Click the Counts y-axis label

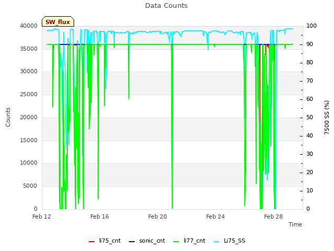click(8, 117)
